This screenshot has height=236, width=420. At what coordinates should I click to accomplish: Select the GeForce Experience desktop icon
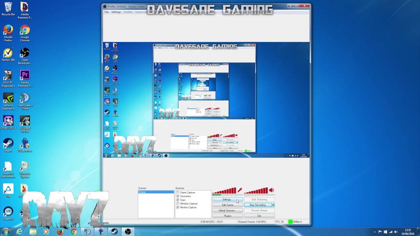8,102
